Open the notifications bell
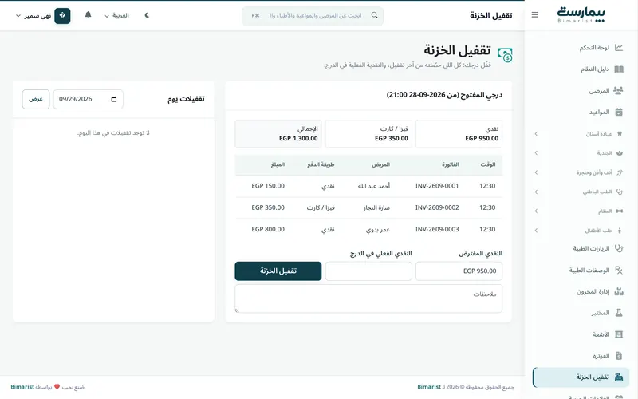638x399 pixels. click(x=88, y=15)
